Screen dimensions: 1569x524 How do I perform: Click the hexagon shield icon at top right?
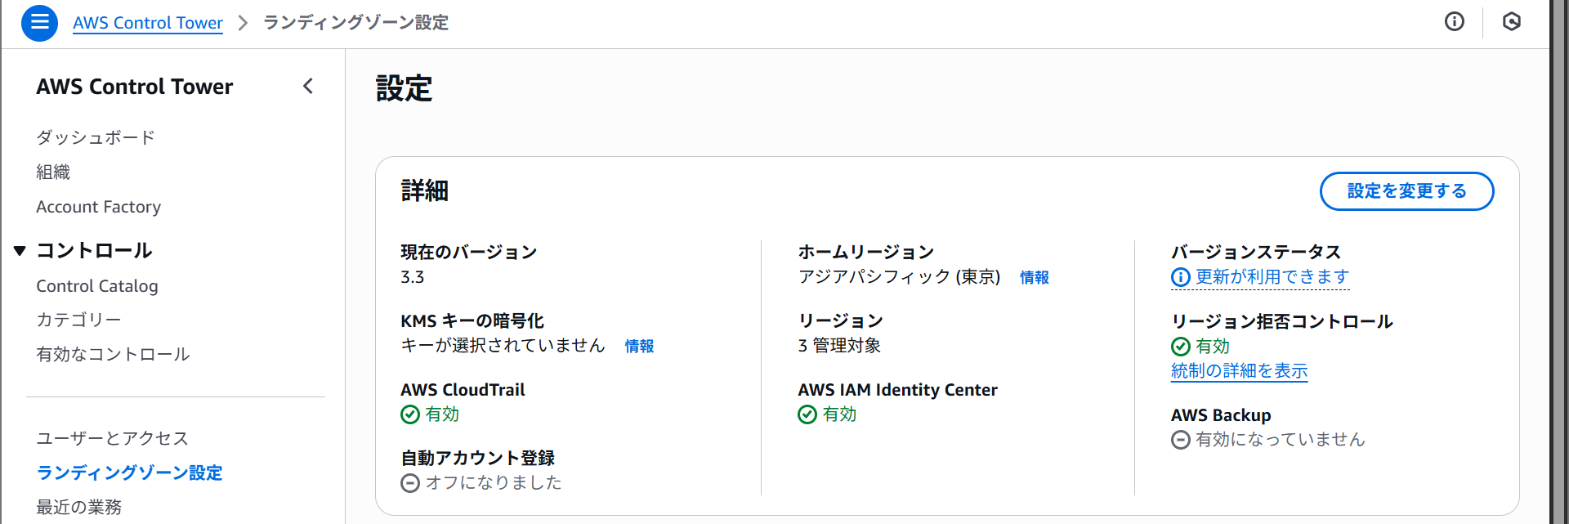pyautogui.click(x=1511, y=22)
